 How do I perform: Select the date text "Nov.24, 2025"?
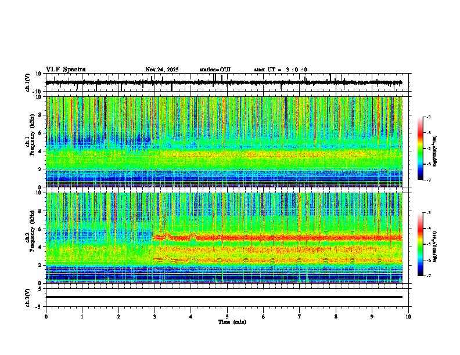pos(162,70)
